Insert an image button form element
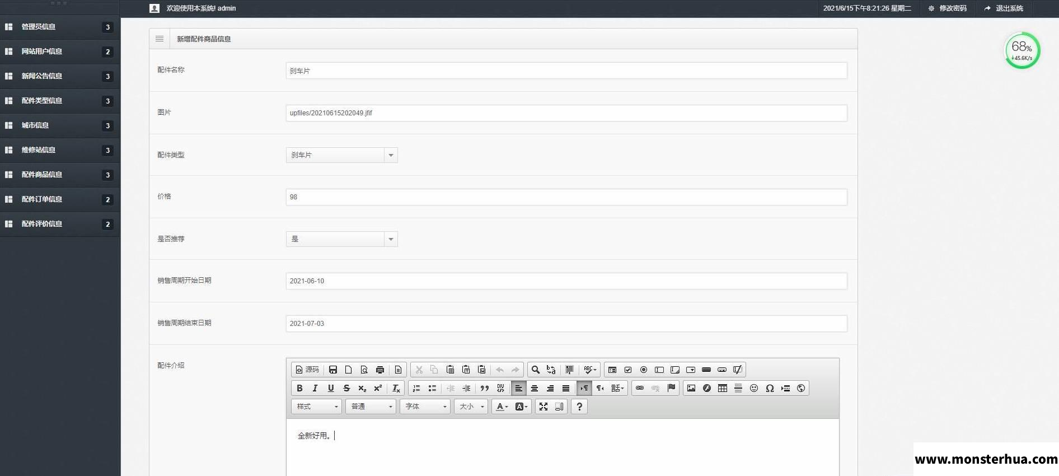The width and height of the screenshot is (1059, 476). (722, 370)
